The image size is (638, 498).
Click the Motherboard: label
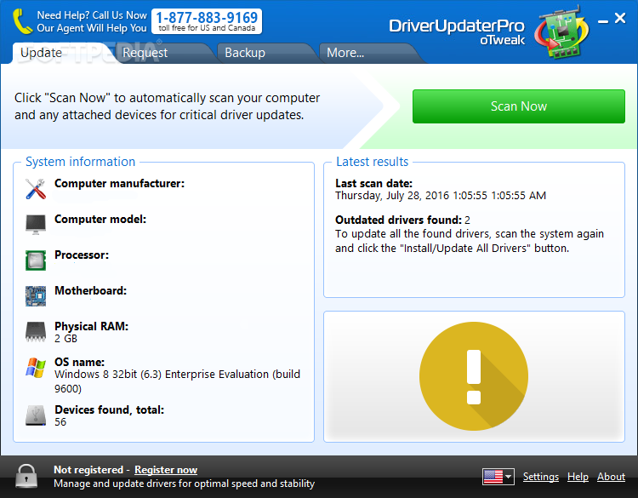pyautogui.click(x=91, y=291)
